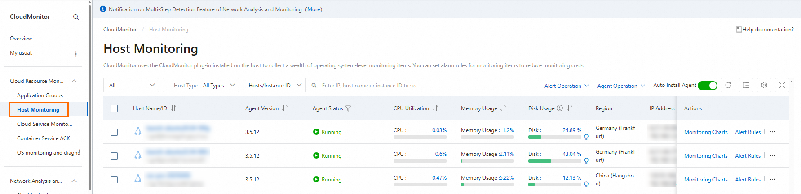Check the Hangzhou host row checkbox
801x194 pixels.
click(114, 180)
